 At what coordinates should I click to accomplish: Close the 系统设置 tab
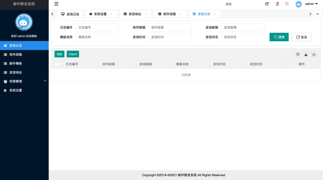pos(111,14)
